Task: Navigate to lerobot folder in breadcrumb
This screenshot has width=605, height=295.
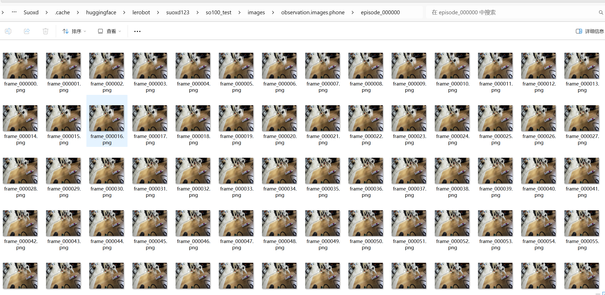Action: pos(141,12)
